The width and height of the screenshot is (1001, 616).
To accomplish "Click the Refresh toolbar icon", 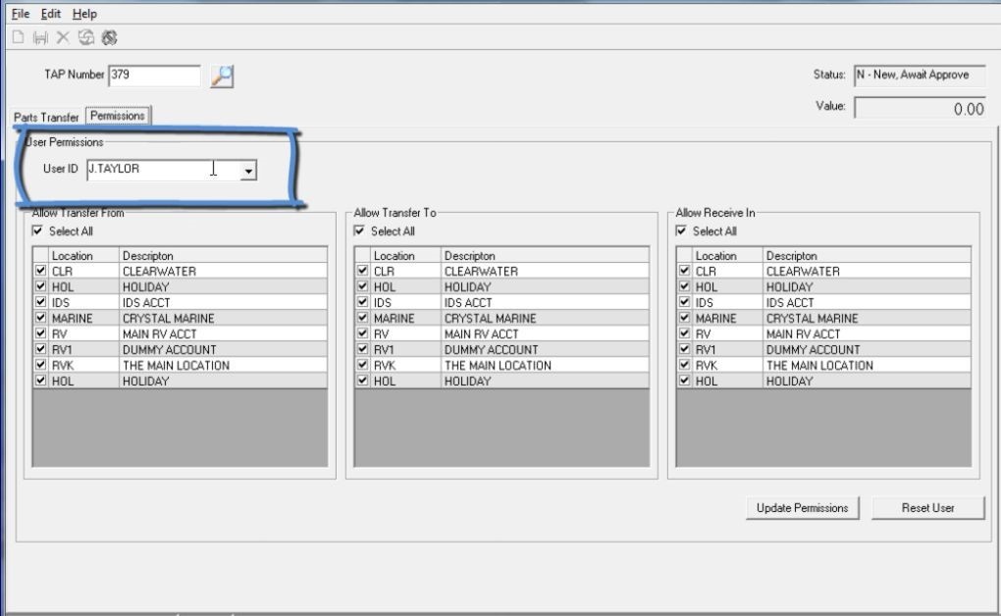I will [x=85, y=37].
